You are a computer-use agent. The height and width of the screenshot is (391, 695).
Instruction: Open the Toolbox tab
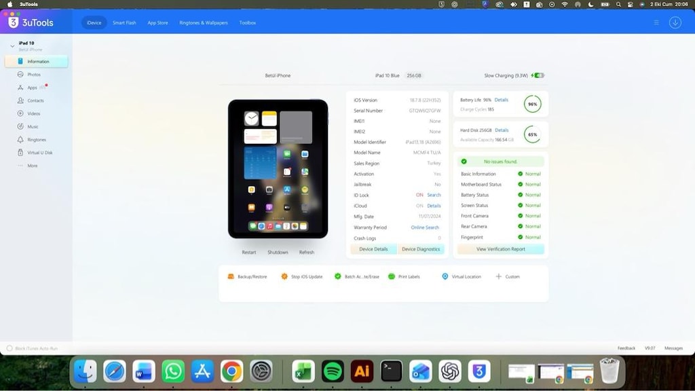(x=247, y=22)
